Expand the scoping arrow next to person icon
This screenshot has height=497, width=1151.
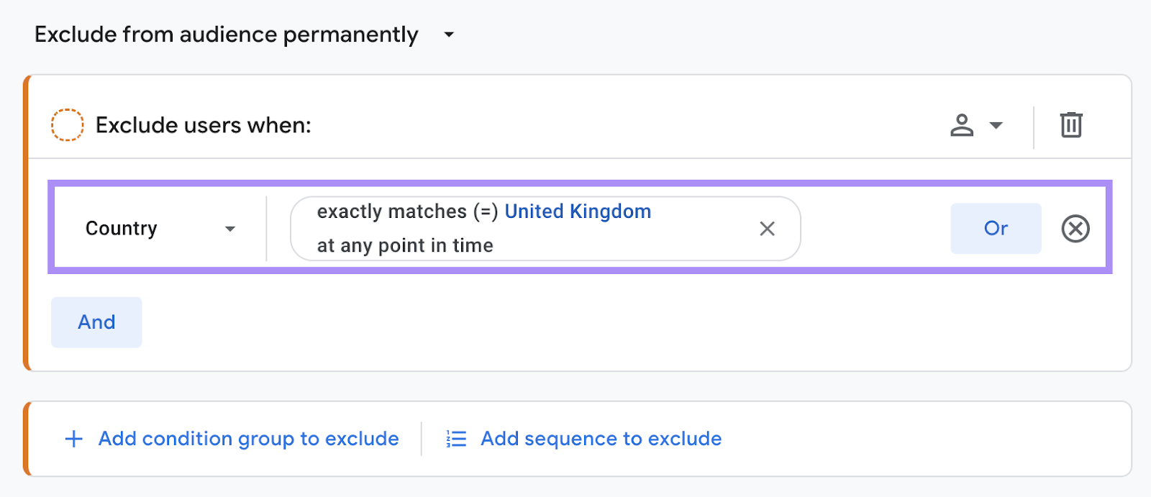click(996, 125)
